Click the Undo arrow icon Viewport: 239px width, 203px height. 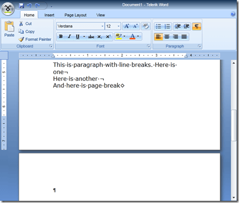pyautogui.click(x=29, y=6)
